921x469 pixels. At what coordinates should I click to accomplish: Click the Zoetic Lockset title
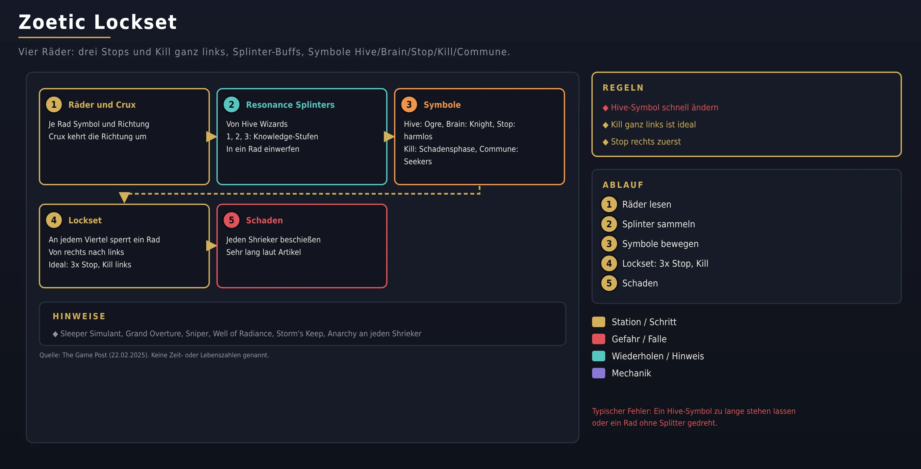tap(98, 22)
